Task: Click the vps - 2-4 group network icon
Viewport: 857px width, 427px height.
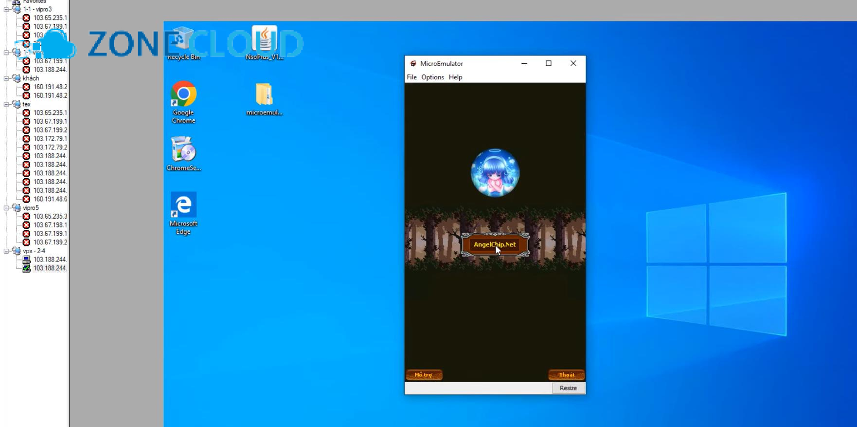Action: 17,251
